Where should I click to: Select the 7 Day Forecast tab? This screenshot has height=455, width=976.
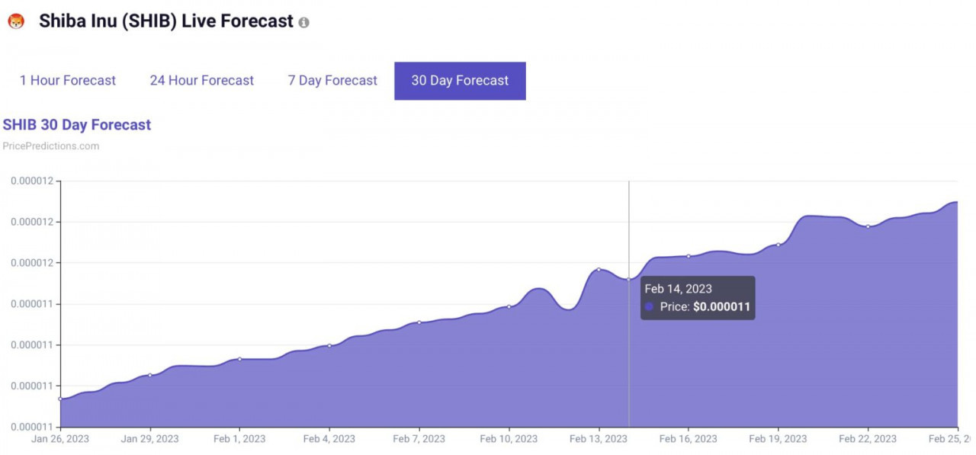[x=332, y=81]
